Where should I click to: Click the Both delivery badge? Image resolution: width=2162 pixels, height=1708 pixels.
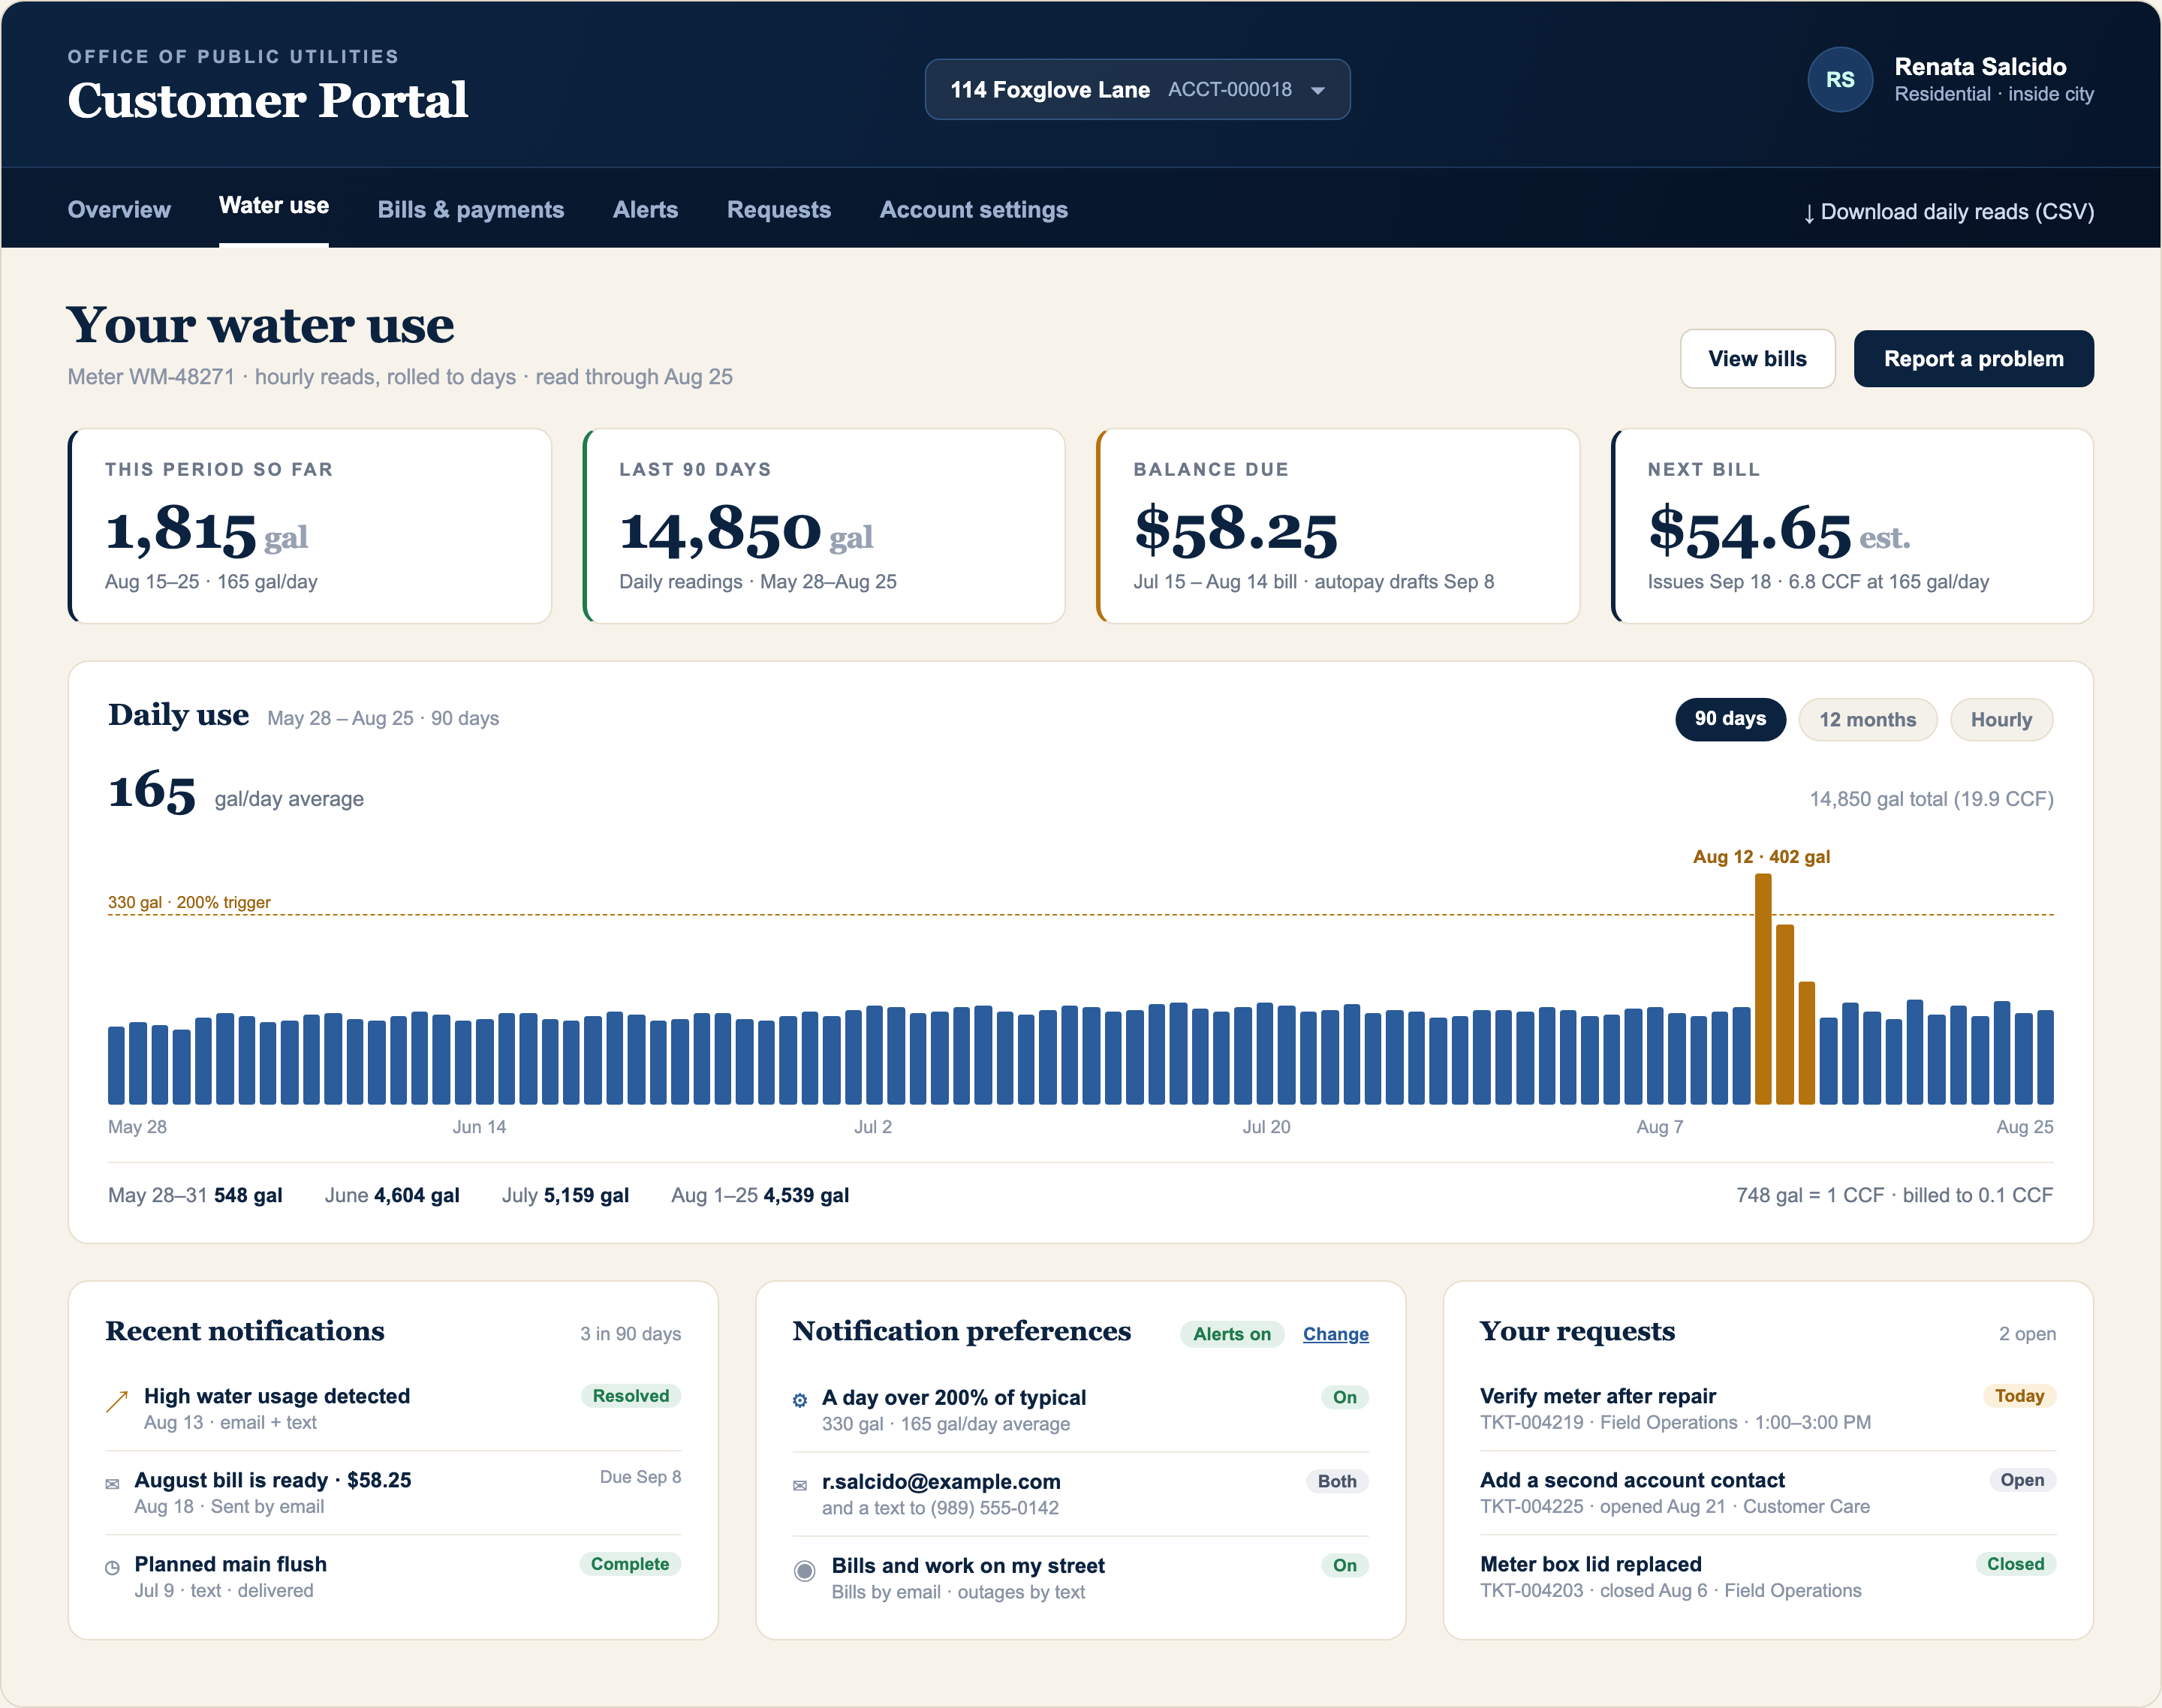pos(1337,1481)
